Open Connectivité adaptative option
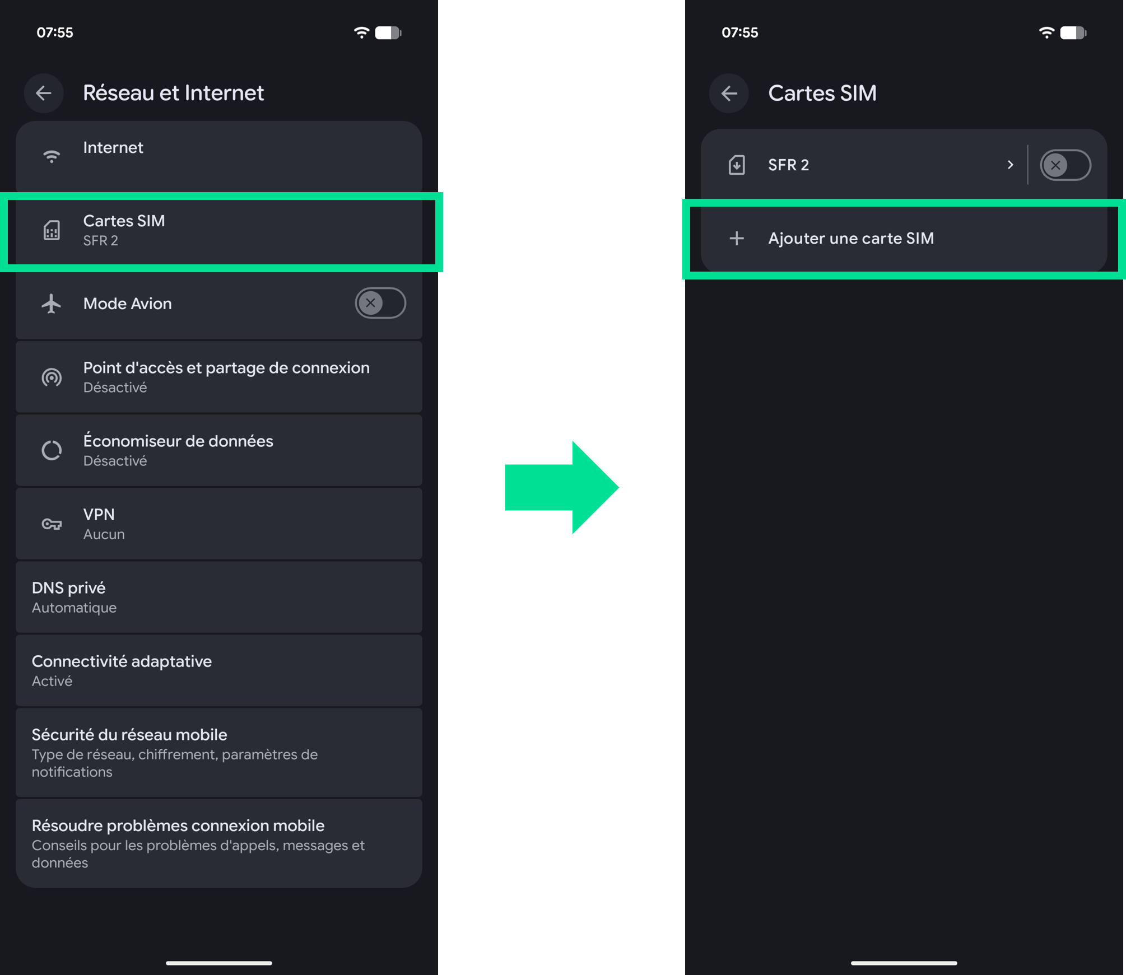Image resolution: width=1126 pixels, height=975 pixels. click(219, 670)
